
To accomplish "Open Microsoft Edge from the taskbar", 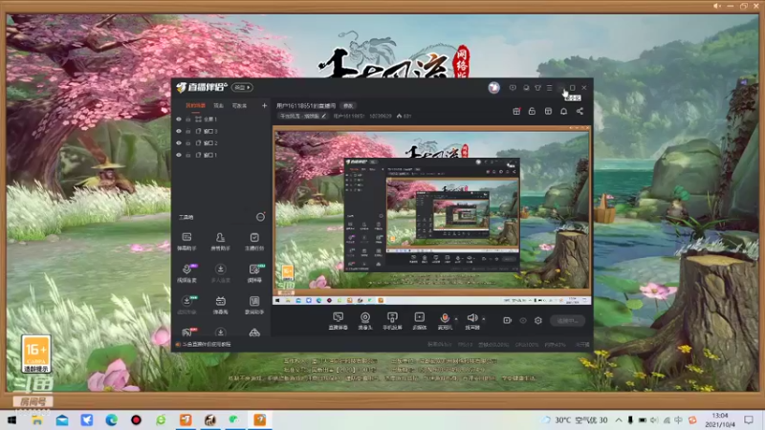I will (x=111, y=419).
